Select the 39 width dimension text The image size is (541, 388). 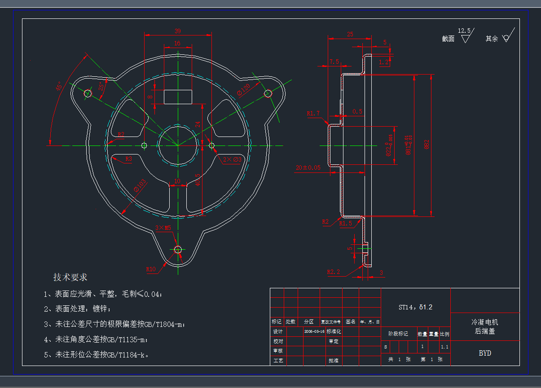[177, 31]
